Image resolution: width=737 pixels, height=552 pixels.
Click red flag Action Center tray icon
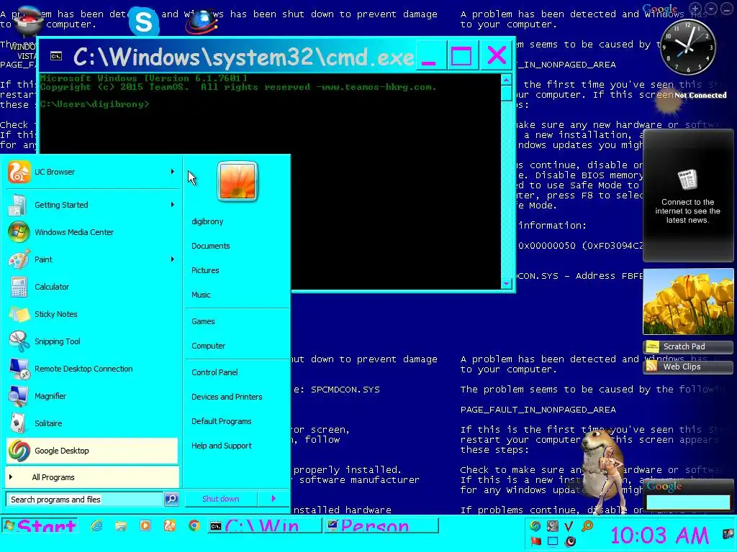tap(535, 541)
